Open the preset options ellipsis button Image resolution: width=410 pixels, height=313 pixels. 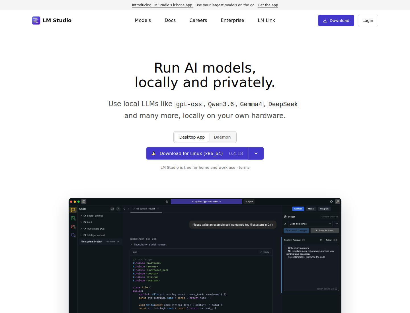click(x=337, y=224)
